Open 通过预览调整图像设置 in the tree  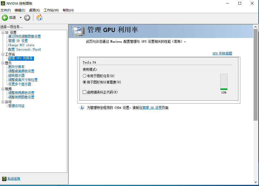pos(24,36)
